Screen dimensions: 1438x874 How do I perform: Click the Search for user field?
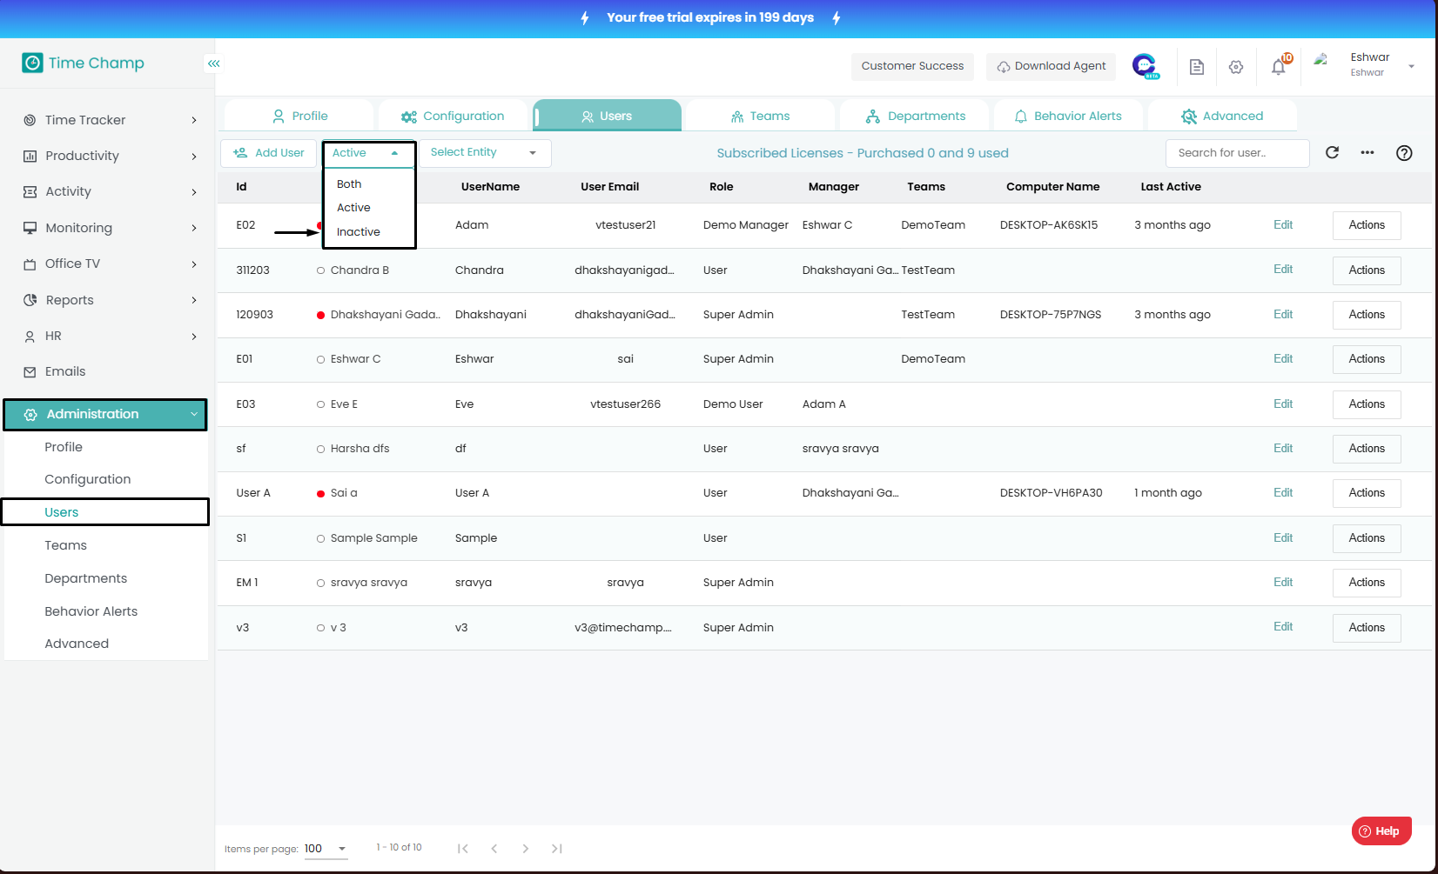pyautogui.click(x=1236, y=153)
